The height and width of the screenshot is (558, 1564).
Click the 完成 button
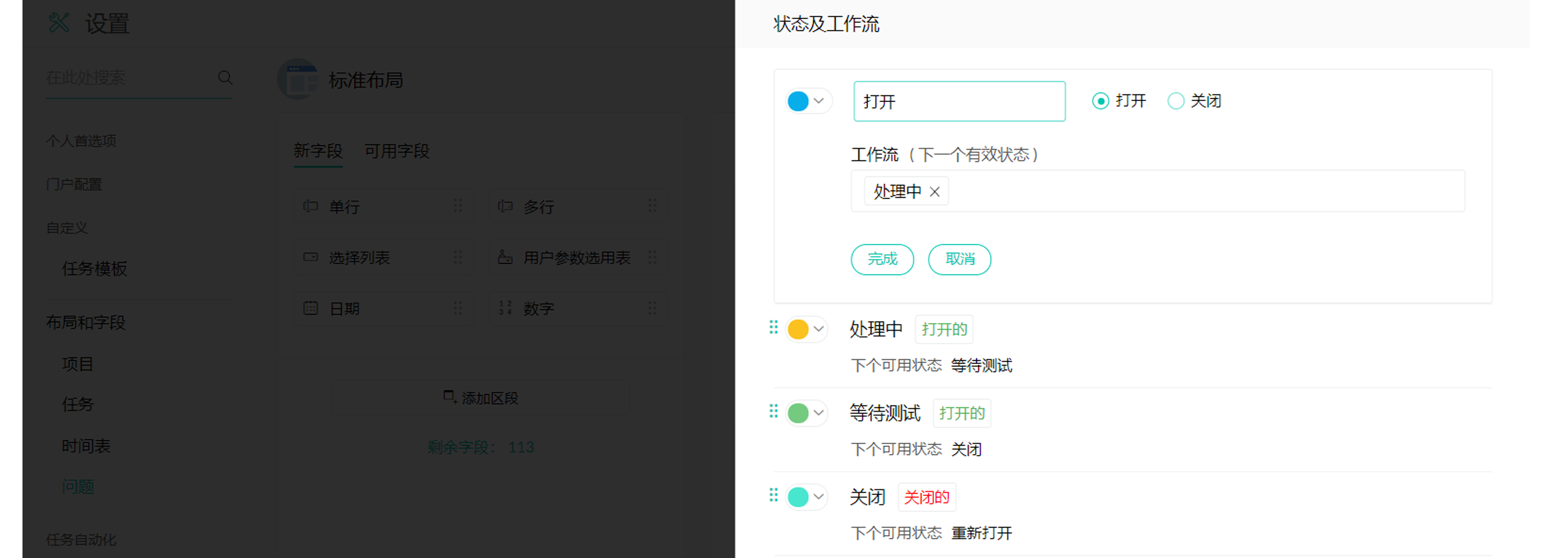point(882,259)
